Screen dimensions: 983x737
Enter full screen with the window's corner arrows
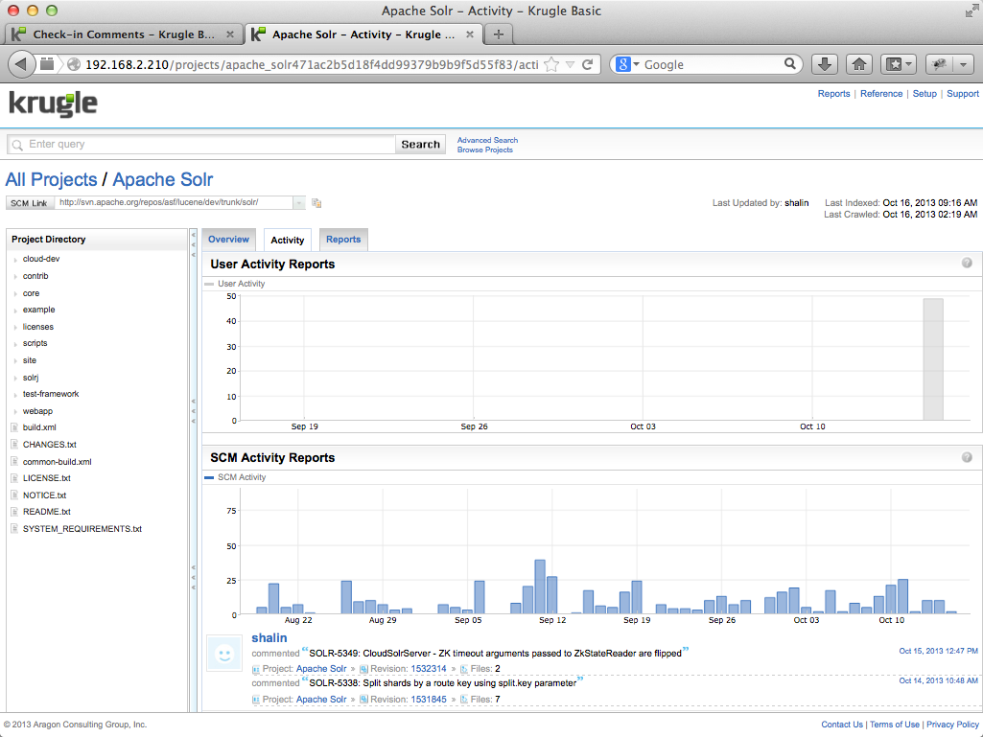[971, 11]
